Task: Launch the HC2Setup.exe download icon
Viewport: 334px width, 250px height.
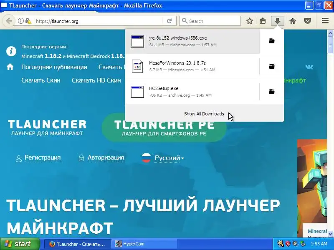Action: click(x=137, y=92)
